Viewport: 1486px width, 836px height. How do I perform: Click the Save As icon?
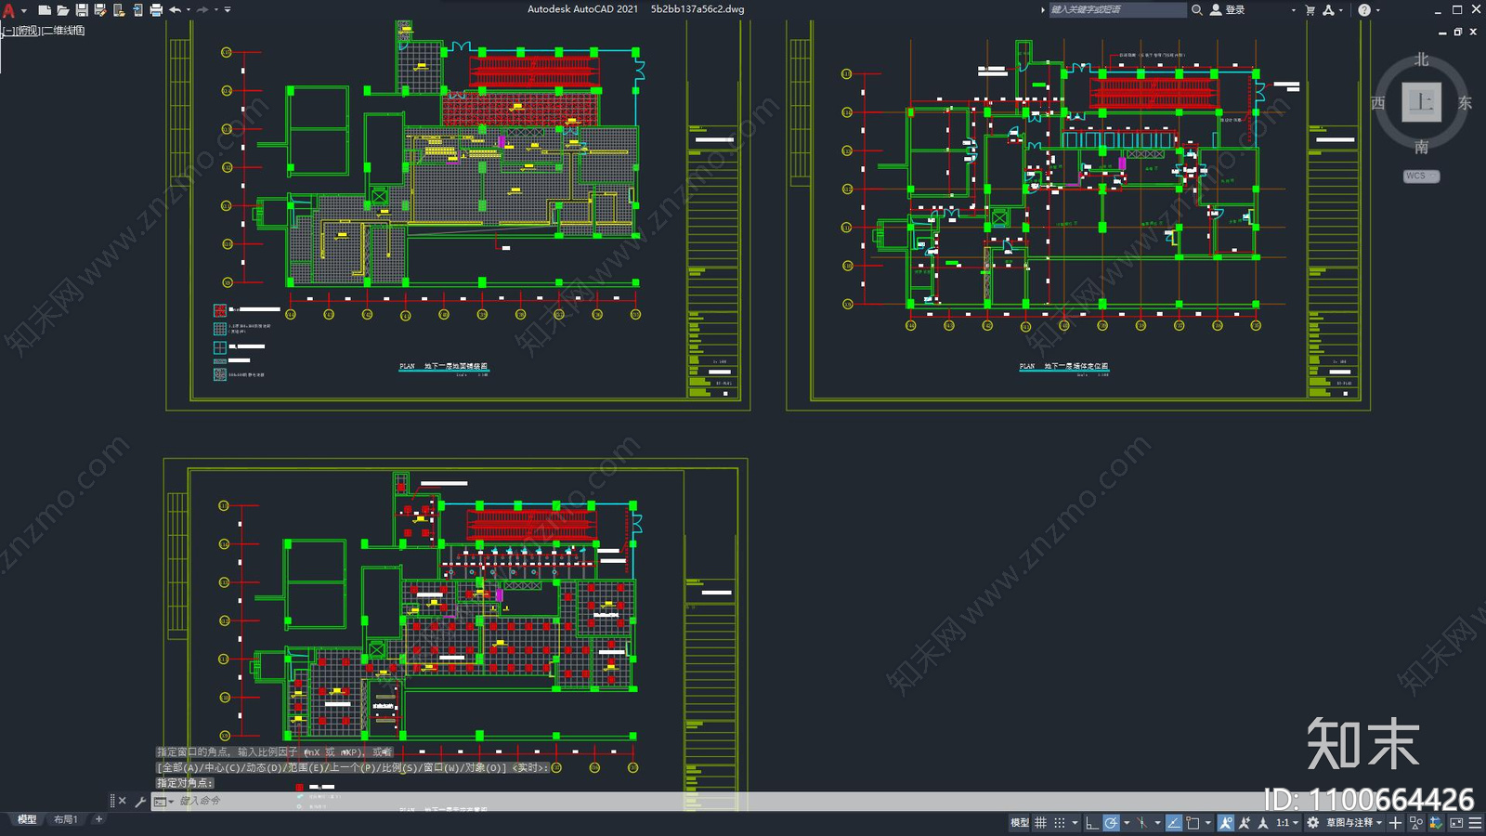click(x=100, y=10)
